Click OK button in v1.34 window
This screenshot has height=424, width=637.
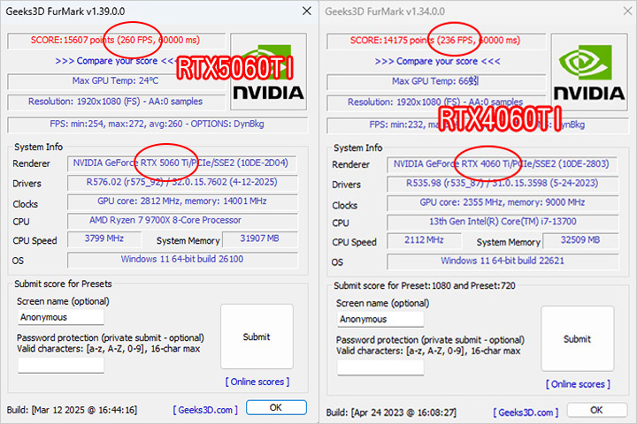(x=597, y=410)
